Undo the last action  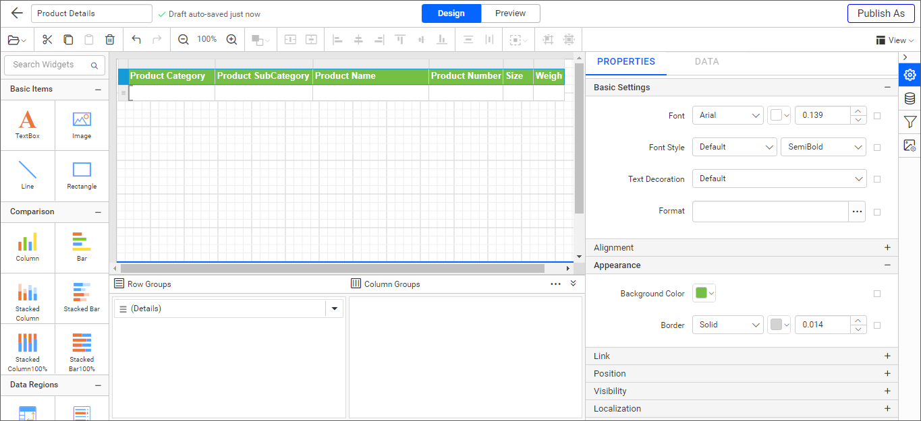[136, 40]
